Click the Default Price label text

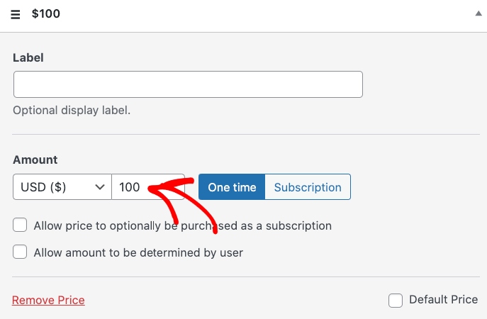point(443,300)
